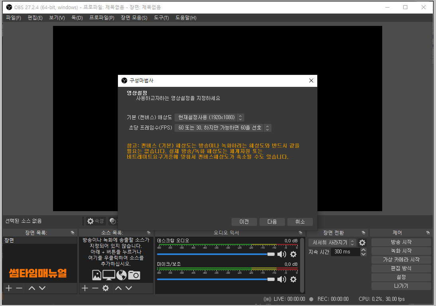Image resolution: width=436 pixels, height=306 pixels.
Task: Move scene up with arrow icon
Action: tap(32, 288)
